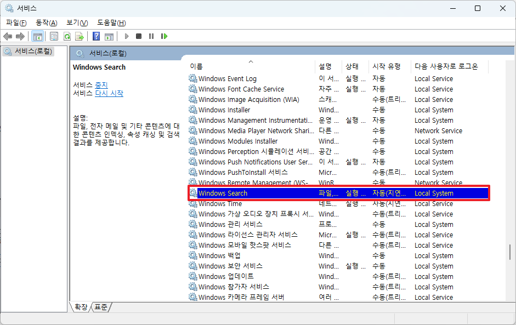This screenshot has width=516, height=325.
Task: Open Properties via toolbar icon
Action: [x=54, y=36]
